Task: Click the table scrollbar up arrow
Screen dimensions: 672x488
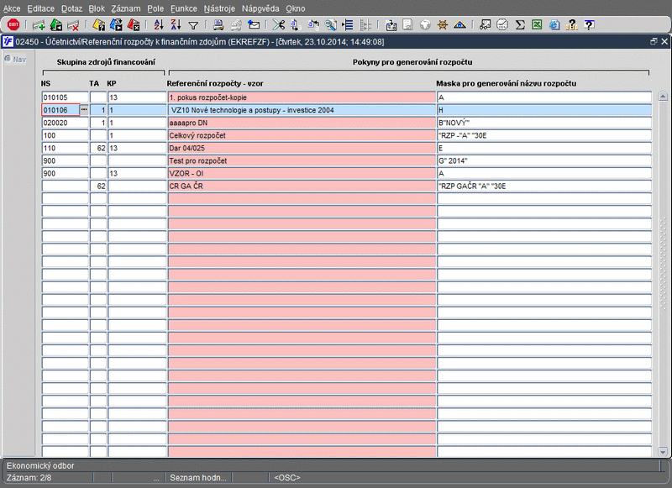Action: (663, 97)
